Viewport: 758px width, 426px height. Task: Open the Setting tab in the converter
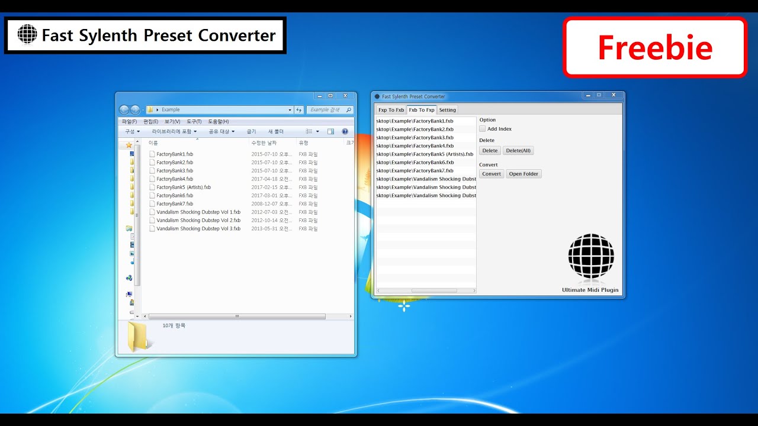pyautogui.click(x=448, y=110)
